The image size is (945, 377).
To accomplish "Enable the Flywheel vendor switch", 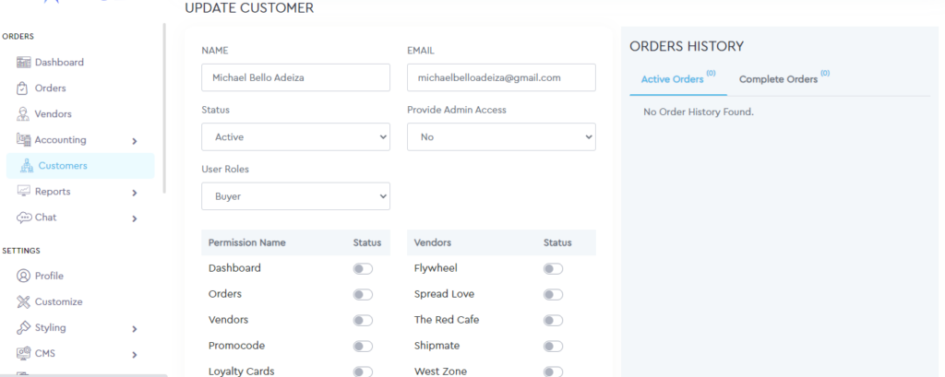I will coord(553,268).
